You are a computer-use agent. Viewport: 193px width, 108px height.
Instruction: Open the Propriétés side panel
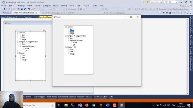(x=191, y=51)
